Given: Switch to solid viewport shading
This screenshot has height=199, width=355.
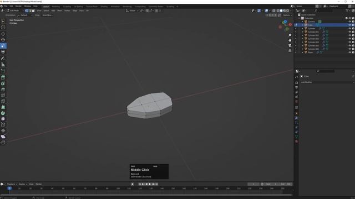Looking at the screenshot, I should 281,11.
